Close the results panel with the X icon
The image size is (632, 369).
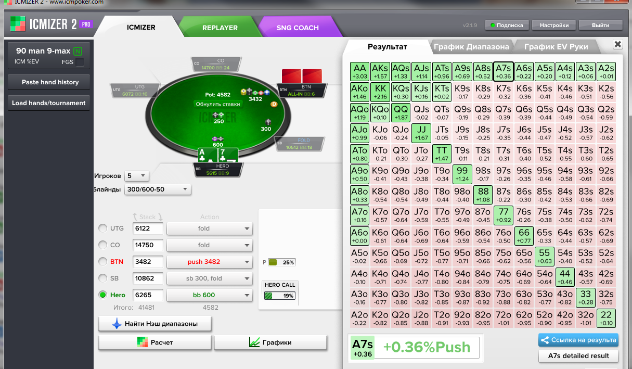[618, 45]
